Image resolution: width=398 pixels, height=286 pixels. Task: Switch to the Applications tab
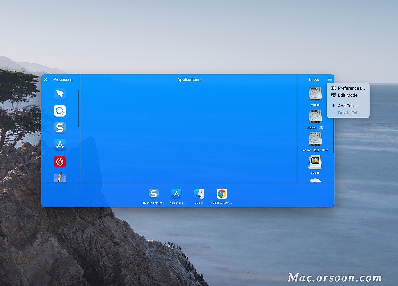click(188, 79)
